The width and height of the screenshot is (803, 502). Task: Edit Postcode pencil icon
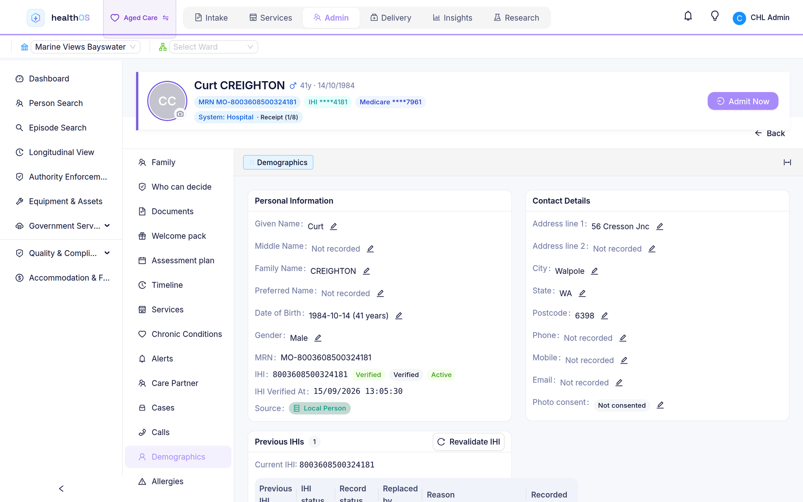604,315
